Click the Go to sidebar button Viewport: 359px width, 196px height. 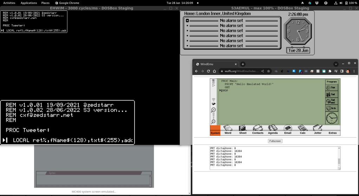pos(332,108)
